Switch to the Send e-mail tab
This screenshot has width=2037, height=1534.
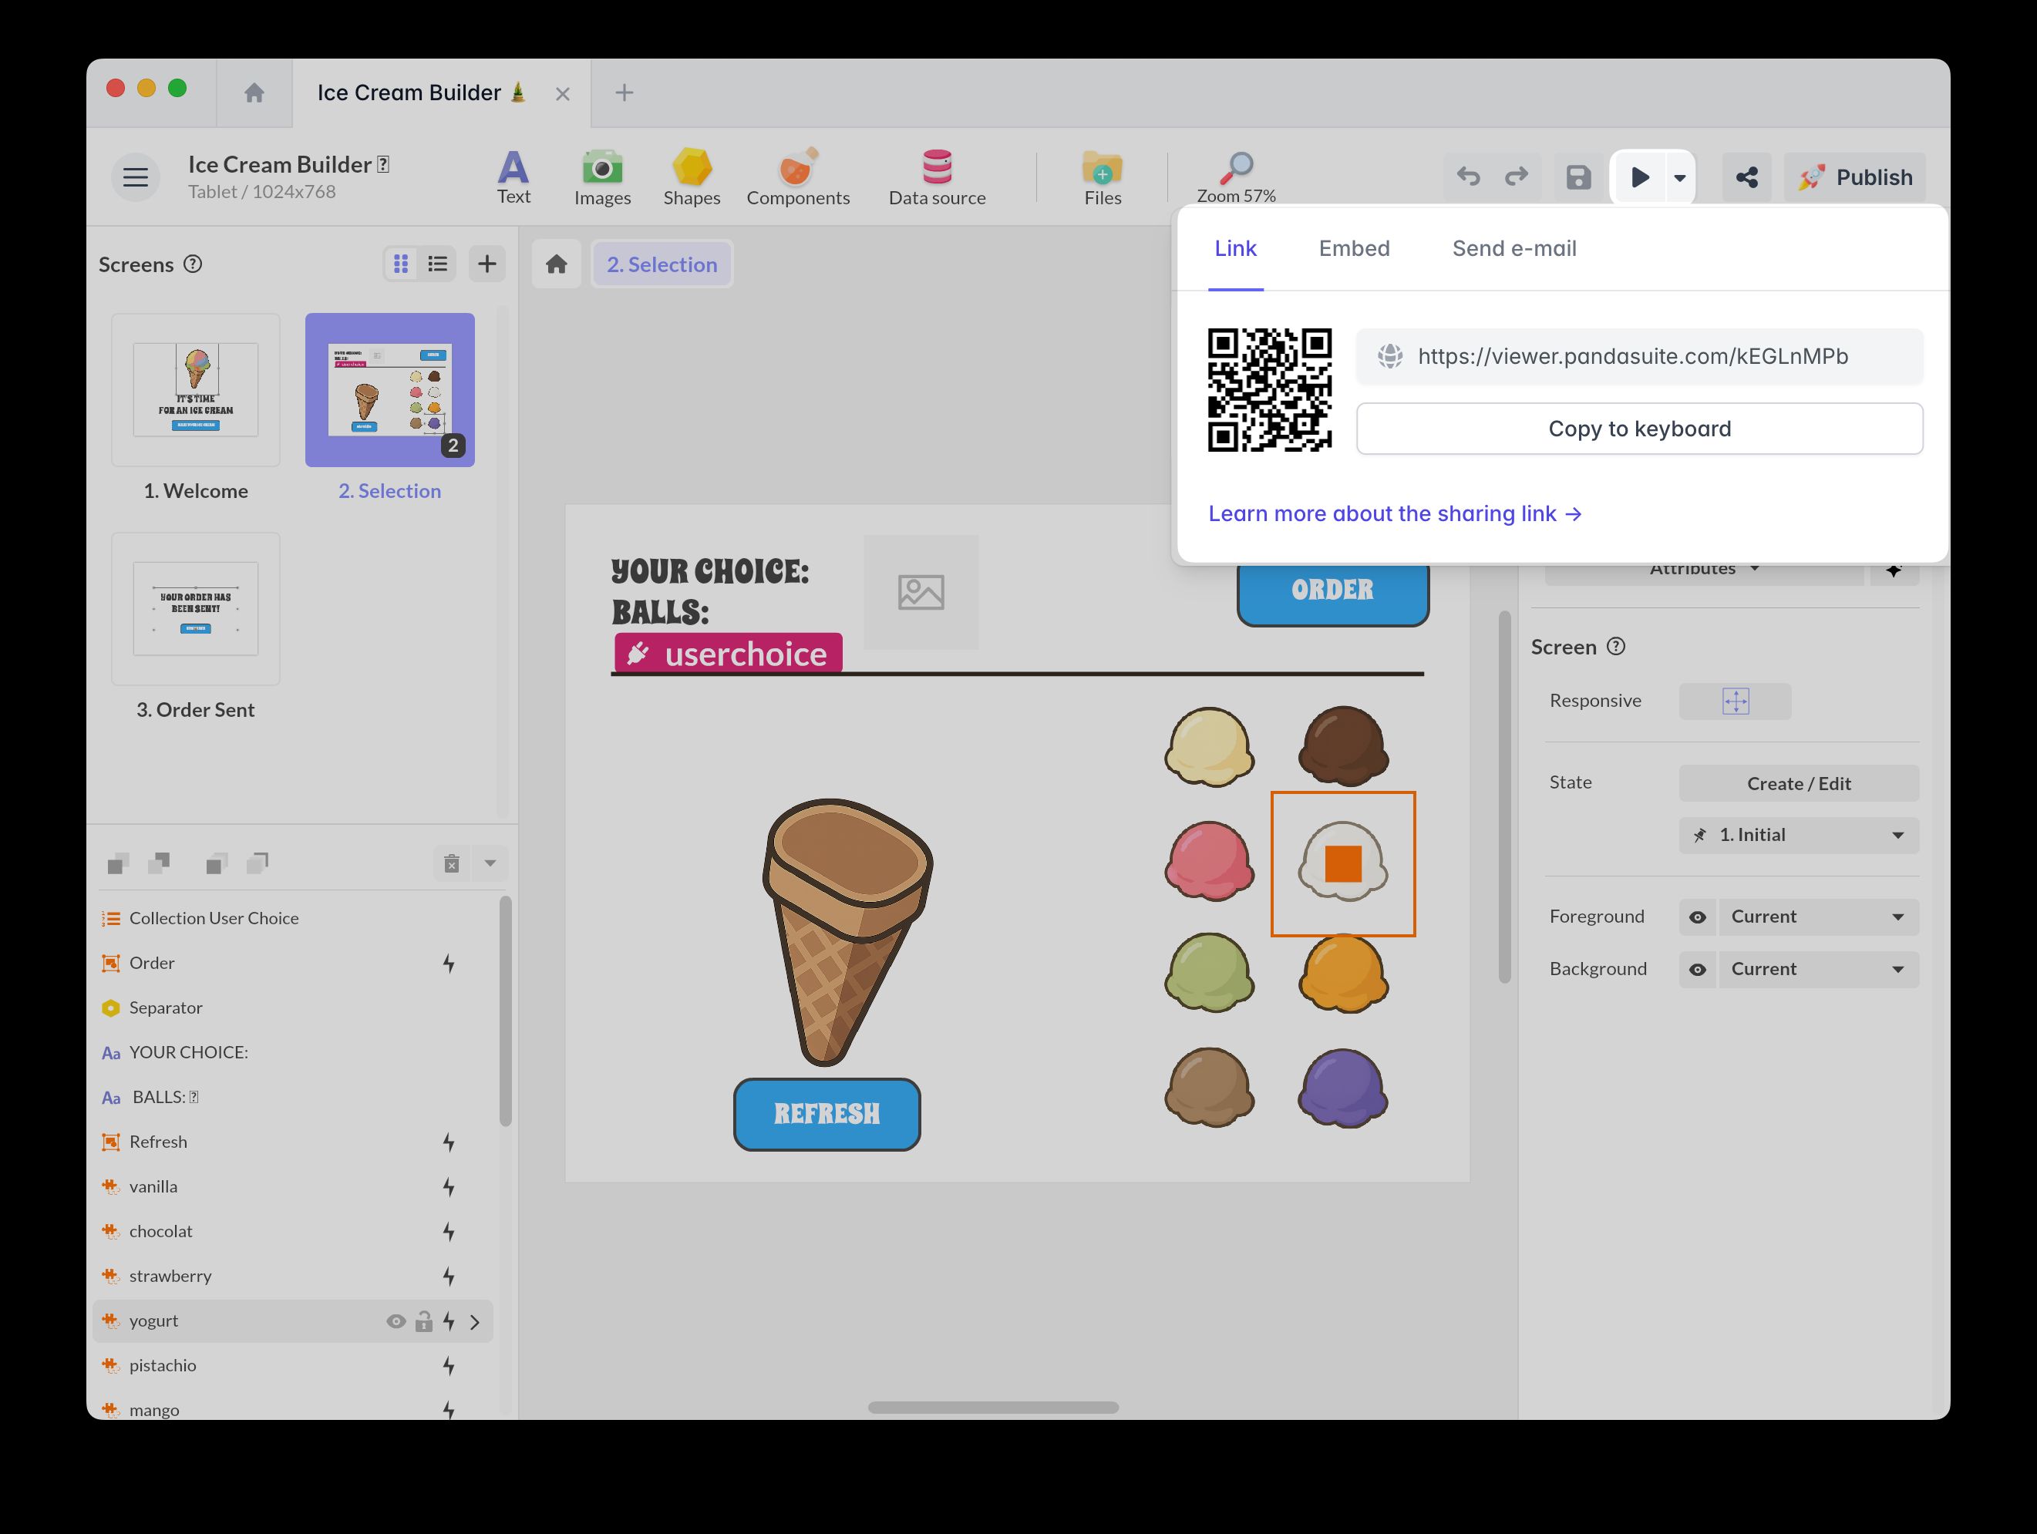click(x=1514, y=249)
